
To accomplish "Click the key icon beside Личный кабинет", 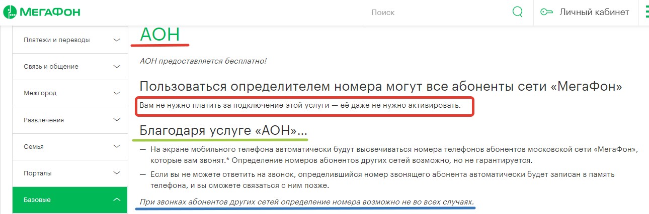I will (547, 12).
